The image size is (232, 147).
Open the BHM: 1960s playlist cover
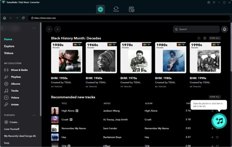[x=101, y=58]
